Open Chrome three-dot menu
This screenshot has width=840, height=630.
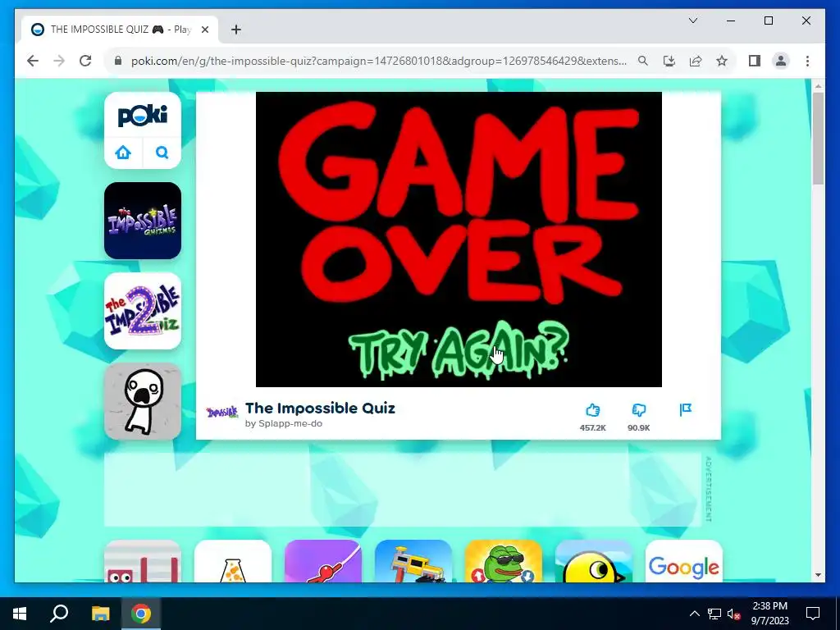click(807, 61)
